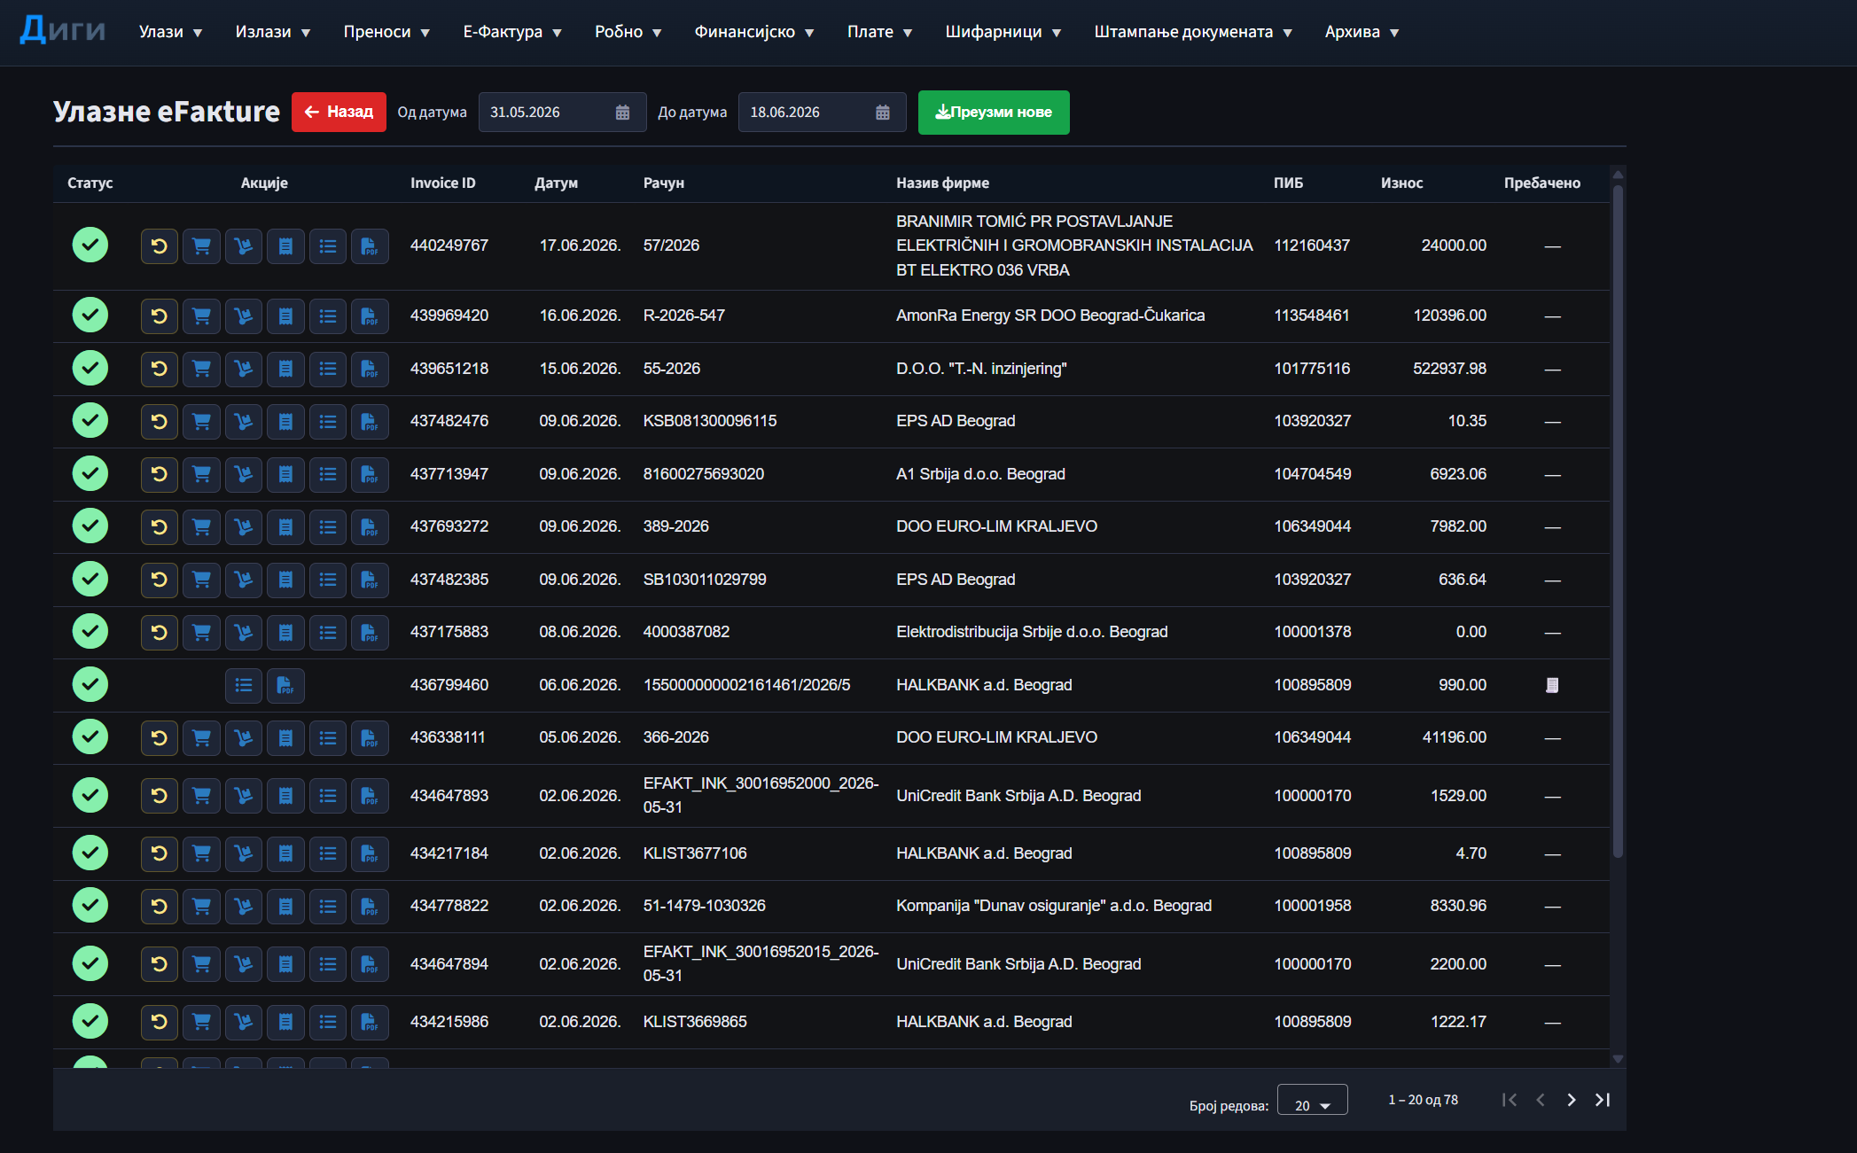1857x1153 pixels.
Task: Click the posted document icon for invoice 436799460
Action: (1552, 685)
